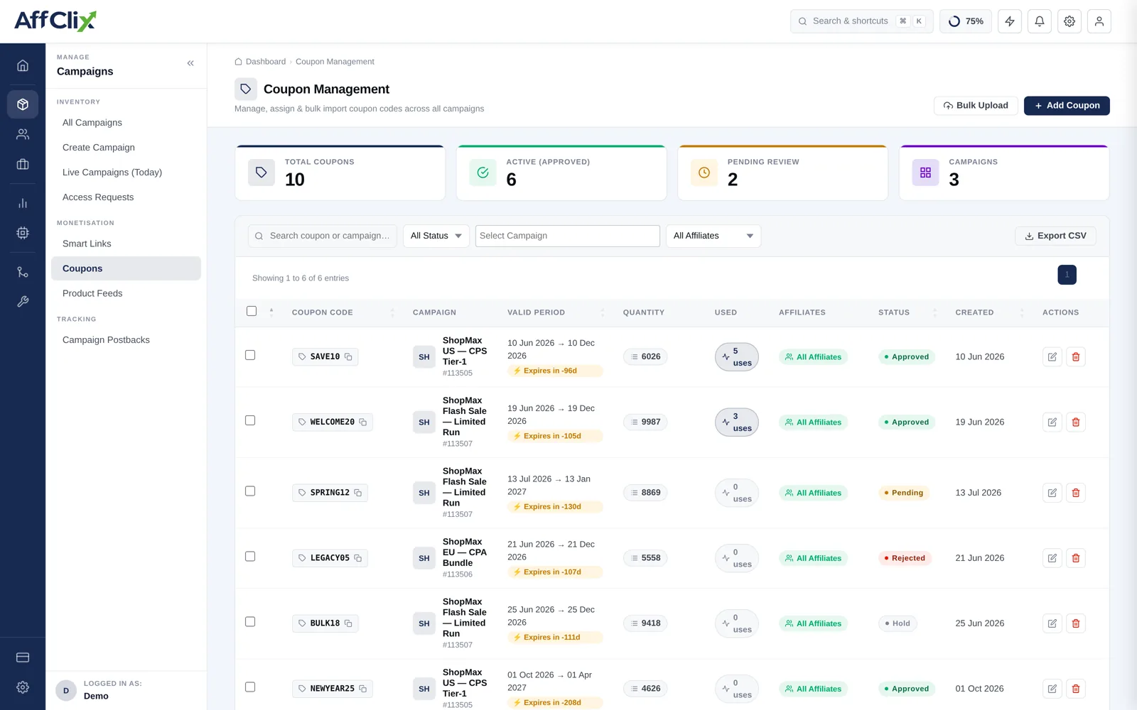The image size is (1137, 710).
Task: Check the SAVE10 row checkbox
Action: [x=250, y=355]
